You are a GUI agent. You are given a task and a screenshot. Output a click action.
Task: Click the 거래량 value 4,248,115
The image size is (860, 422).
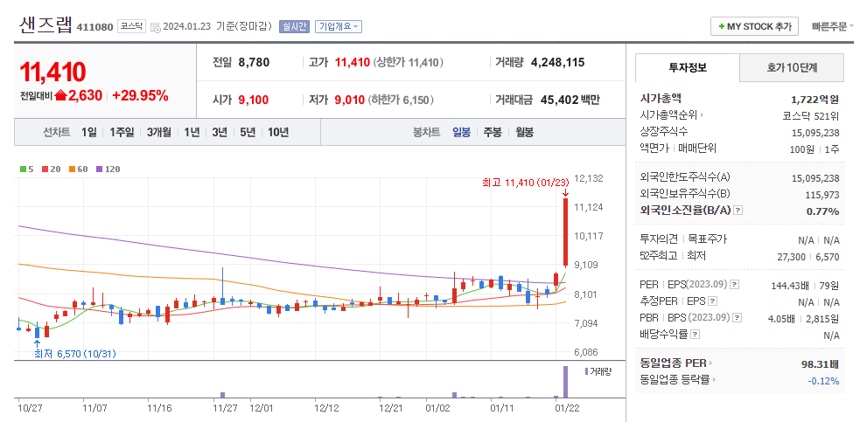(x=558, y=63)
